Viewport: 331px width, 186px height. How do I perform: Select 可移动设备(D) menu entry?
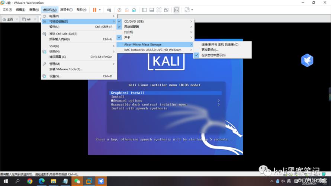[x=79, y=22]
